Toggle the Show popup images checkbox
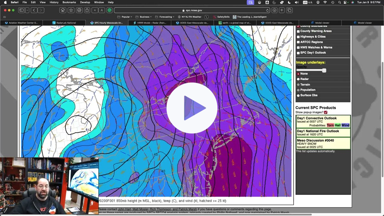 point(325,112)
